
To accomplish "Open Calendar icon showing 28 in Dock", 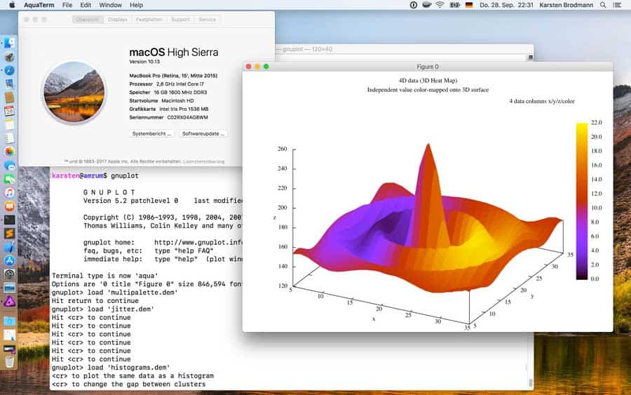I will pyautogui.click(x=9, y=111).
